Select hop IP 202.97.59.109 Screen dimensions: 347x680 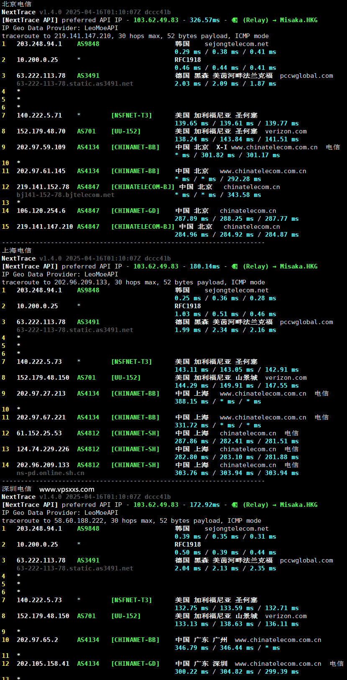(x=41, y=147)
